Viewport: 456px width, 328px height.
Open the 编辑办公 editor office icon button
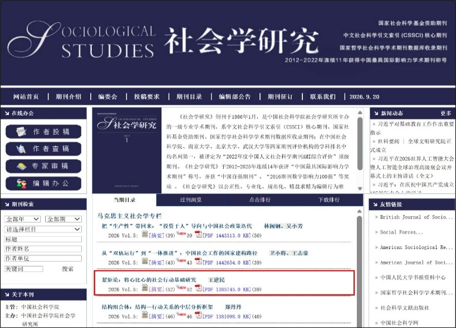[x=43, y=183]
